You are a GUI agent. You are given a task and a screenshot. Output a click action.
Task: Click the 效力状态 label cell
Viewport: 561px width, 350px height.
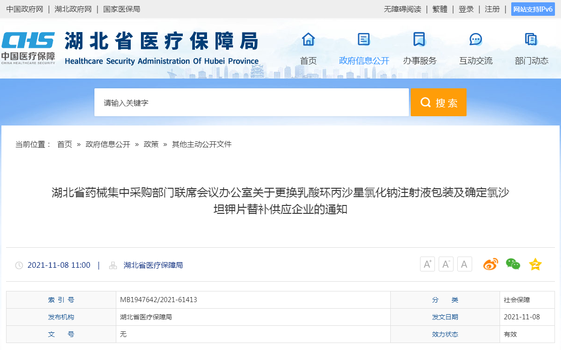point(445,334)
